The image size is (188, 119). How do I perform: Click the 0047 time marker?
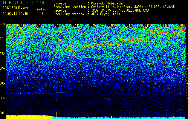click(128, 26)
